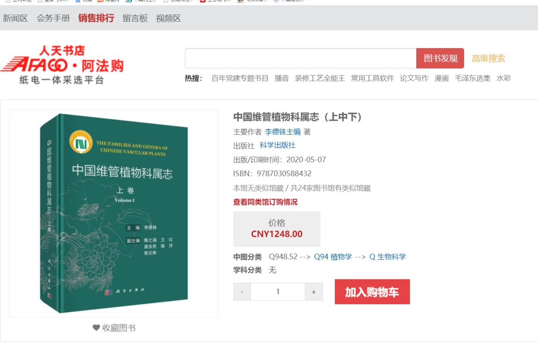Open the 新闻区 tab
Viewport: 538px width, 344px height.
15,18
